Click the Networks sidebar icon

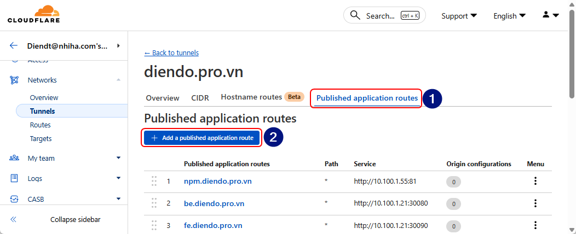click(x=15, y=80)
